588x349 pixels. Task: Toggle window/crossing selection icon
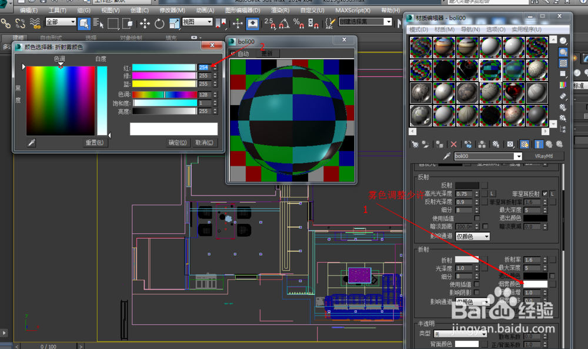point(128,24)
